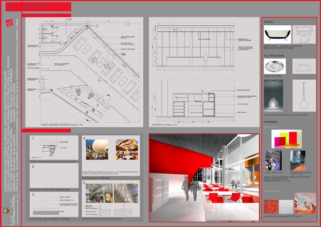Open the black and white sofa photo
Image resolution: width=321 pixels, height=227 pixels.
(277, 34)
